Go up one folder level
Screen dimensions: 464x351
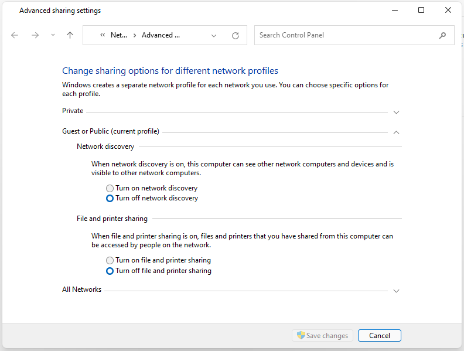tap(70, 35)
